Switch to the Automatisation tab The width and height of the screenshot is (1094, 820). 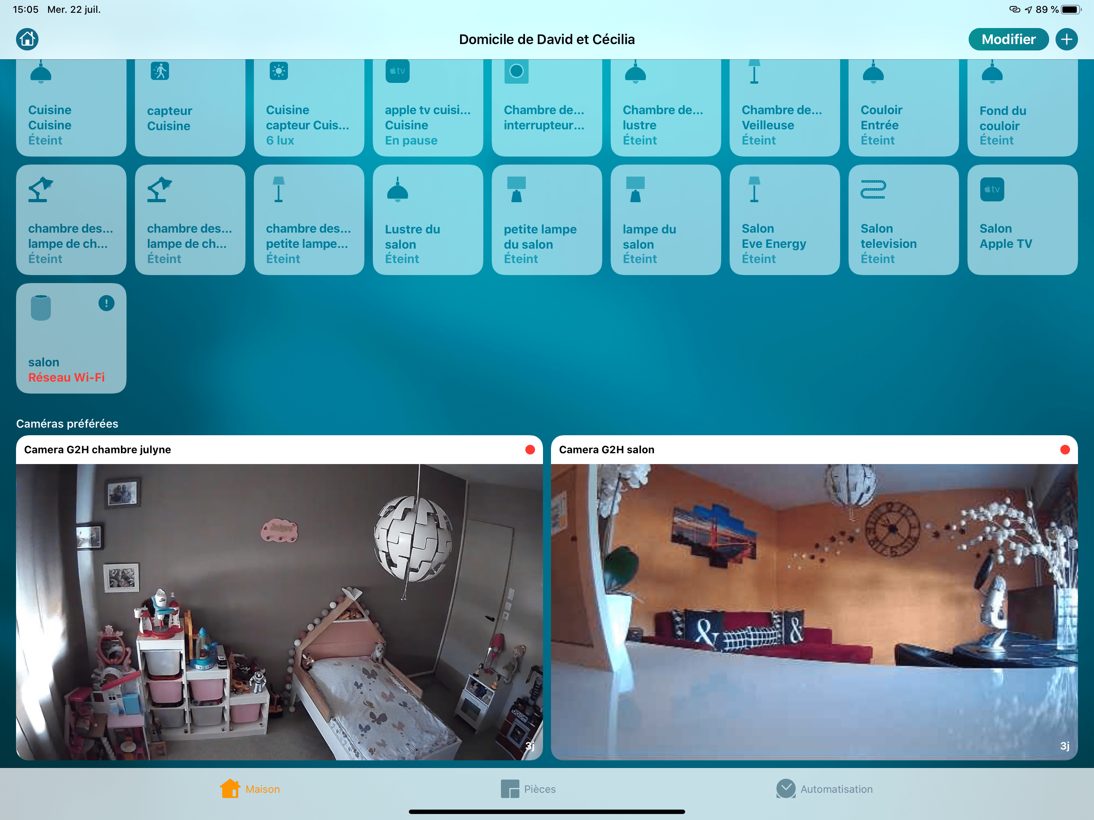(825, 789)
